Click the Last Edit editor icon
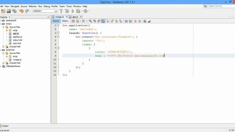235x132 pixels. coord(73,21)
